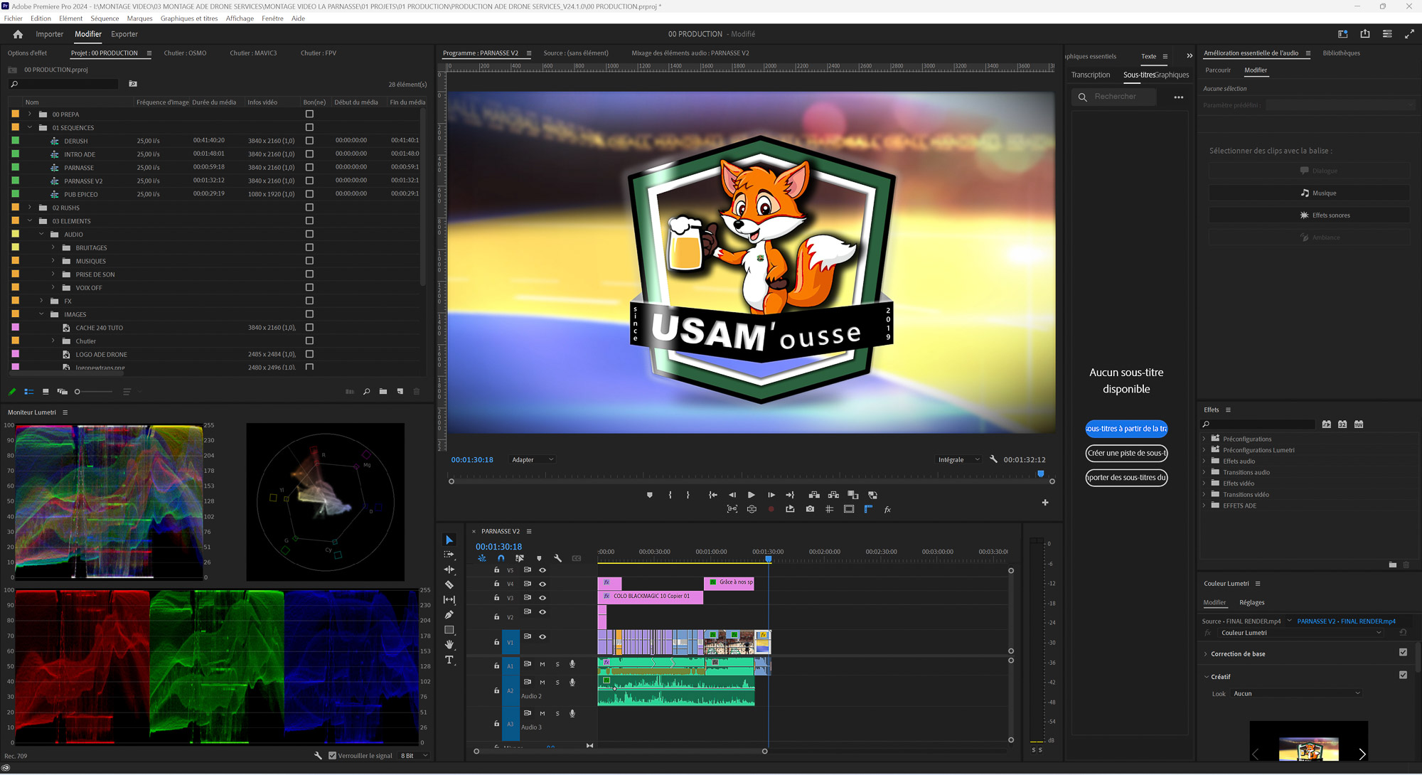Open Program monitor settings wrench
The height and width of the screenshot is (775, 1422).
[993, 459]
